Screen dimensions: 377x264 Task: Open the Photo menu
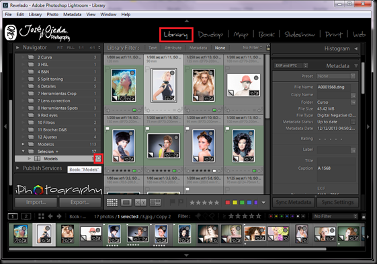click(52, 14)
